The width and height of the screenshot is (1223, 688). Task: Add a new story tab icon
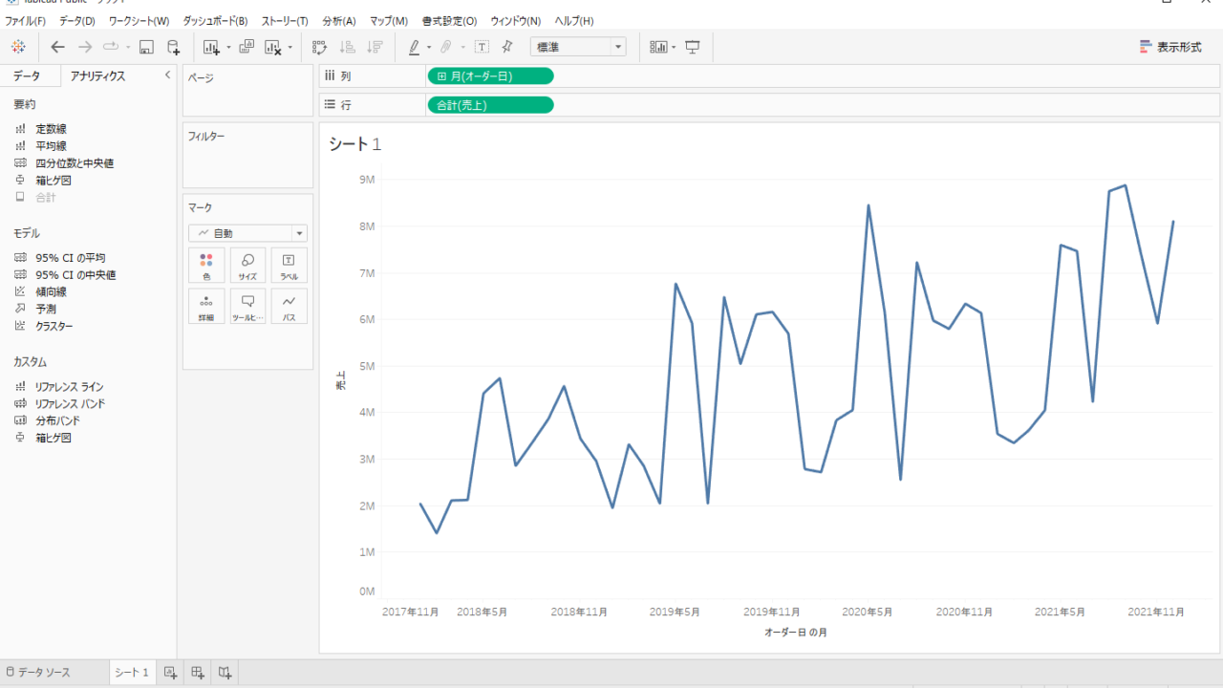225,673
